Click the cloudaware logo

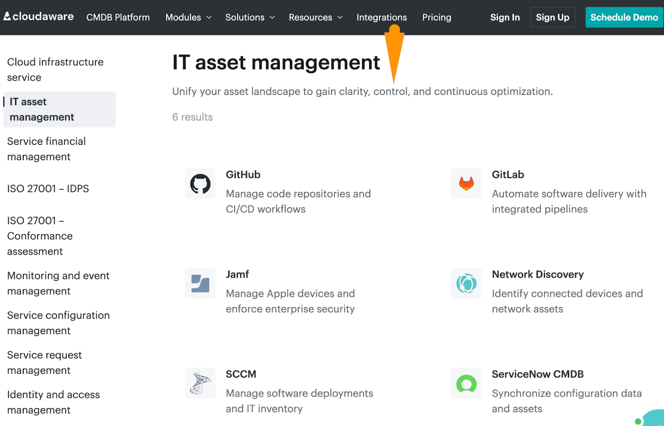(x=38, y=17)
